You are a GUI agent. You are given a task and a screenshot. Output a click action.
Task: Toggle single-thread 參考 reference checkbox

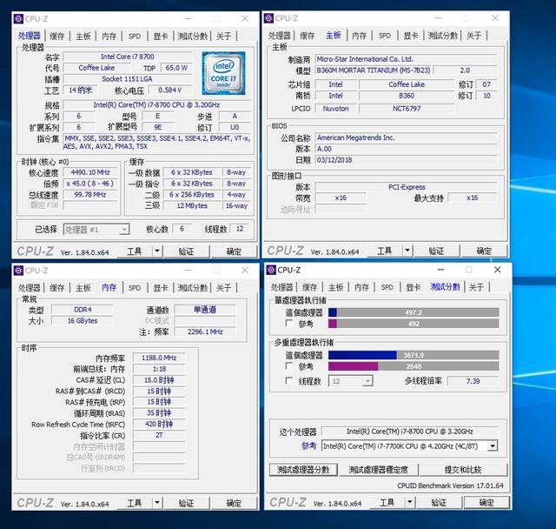point(289,324)
